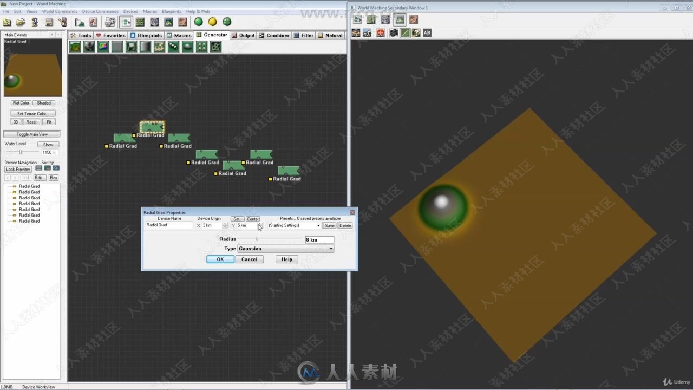Add the radial gradient dome device icon
The height and width of the screenshot is (390, 693).
coord(187,47)
